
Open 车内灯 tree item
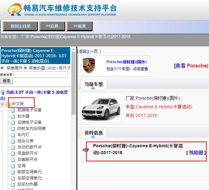pyautogui.click(x=23, y=135)
